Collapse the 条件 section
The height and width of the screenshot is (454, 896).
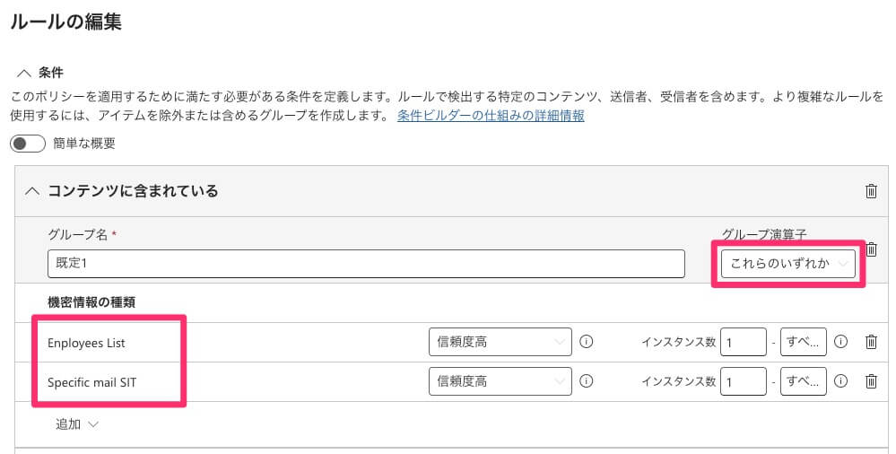tap(23, 72)
